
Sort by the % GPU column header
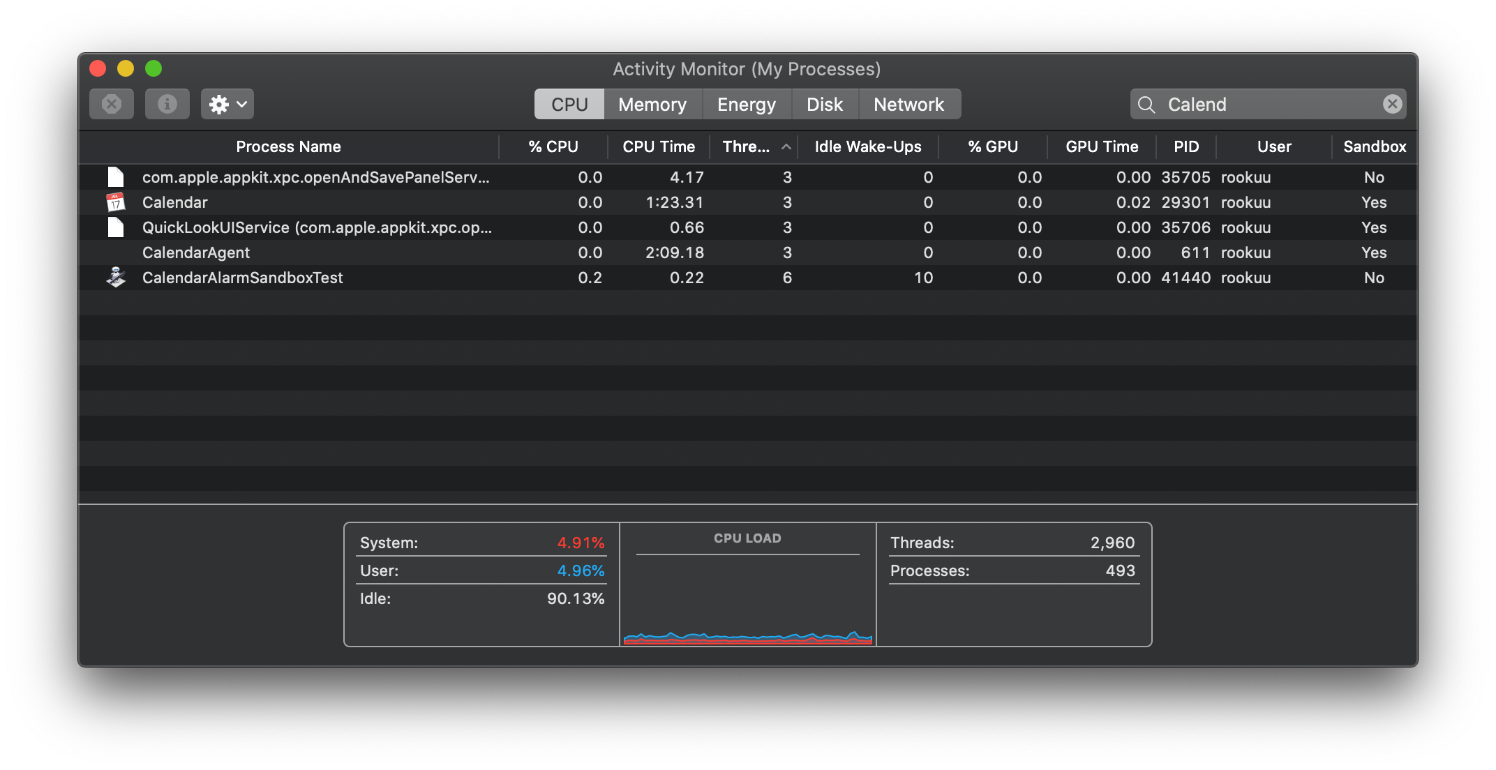pos(993,146)
